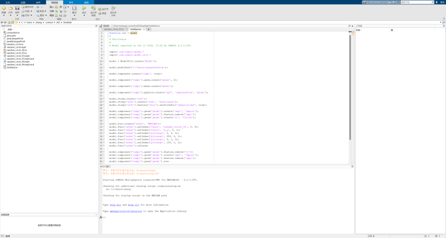Switch to the random_circle_03.m editor tab
This screenshot has width=446, height=238.
[x=114, y=29]
